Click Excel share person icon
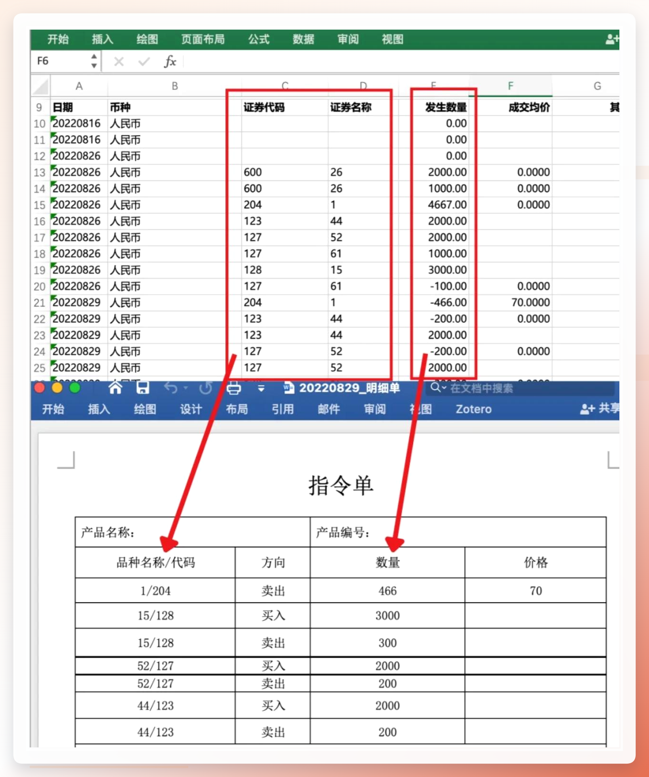Image resolution: width=649 pixels, height=777 pixels. 612,39
